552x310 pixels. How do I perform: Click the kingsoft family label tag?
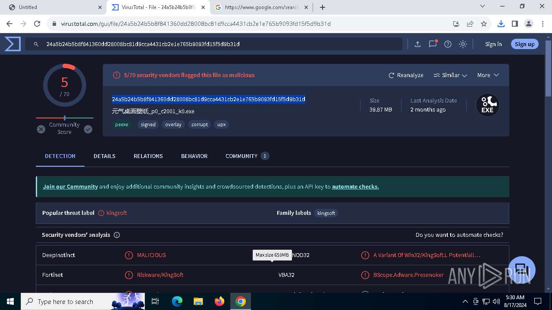point(326,213)
